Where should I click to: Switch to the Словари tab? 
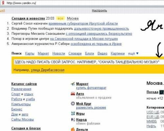(x=75, y=53)
